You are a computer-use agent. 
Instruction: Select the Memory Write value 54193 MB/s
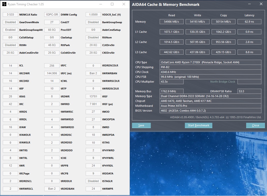click(197, 22)
